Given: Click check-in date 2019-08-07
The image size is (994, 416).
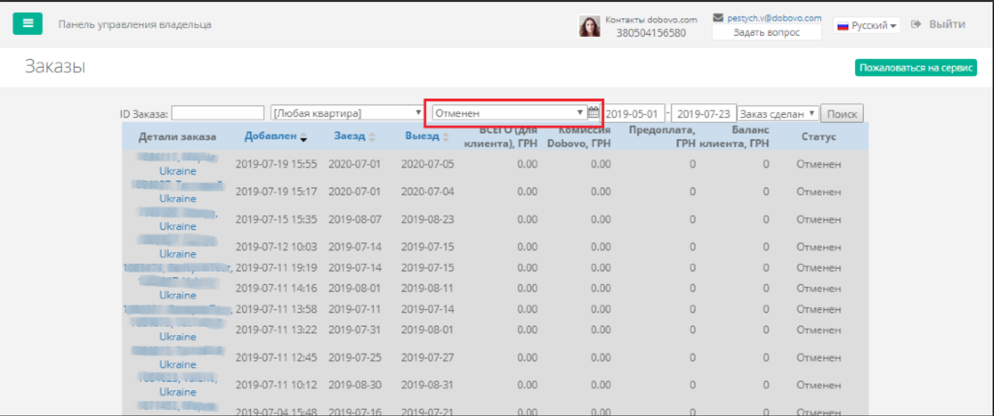Looking at the screenshot, I should 355,219.
